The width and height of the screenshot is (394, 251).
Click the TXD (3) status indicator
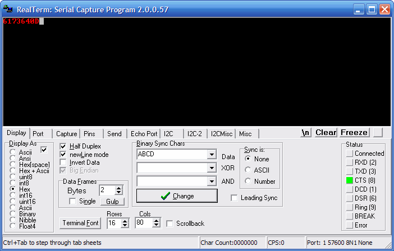coord(350,171)
